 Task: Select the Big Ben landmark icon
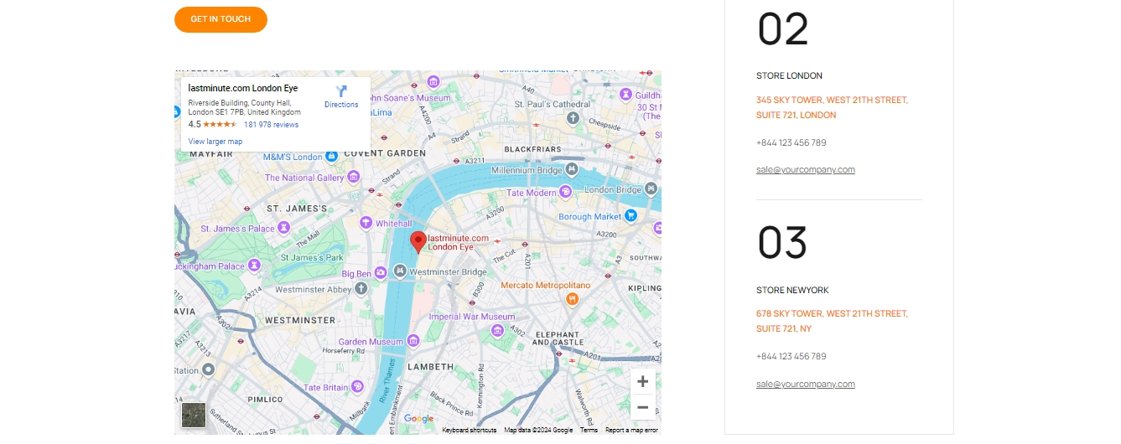tap(381, 272)
